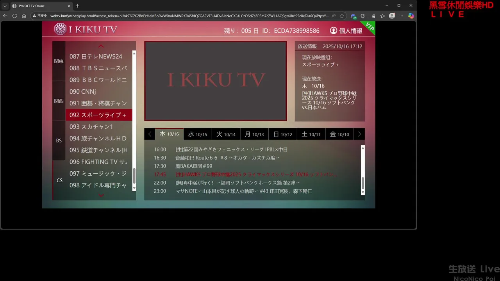Choose channel 090 CNNj

pos(98,92)
